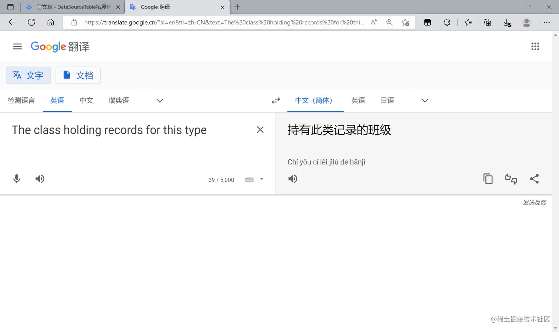
Task: Click the translated text 持有此类记录的班级
Action: [x=339, y=130]
